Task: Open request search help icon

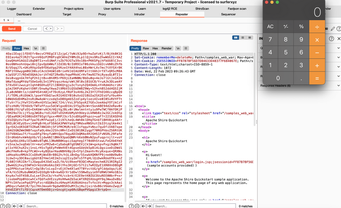Action: (x=3, y=206)
